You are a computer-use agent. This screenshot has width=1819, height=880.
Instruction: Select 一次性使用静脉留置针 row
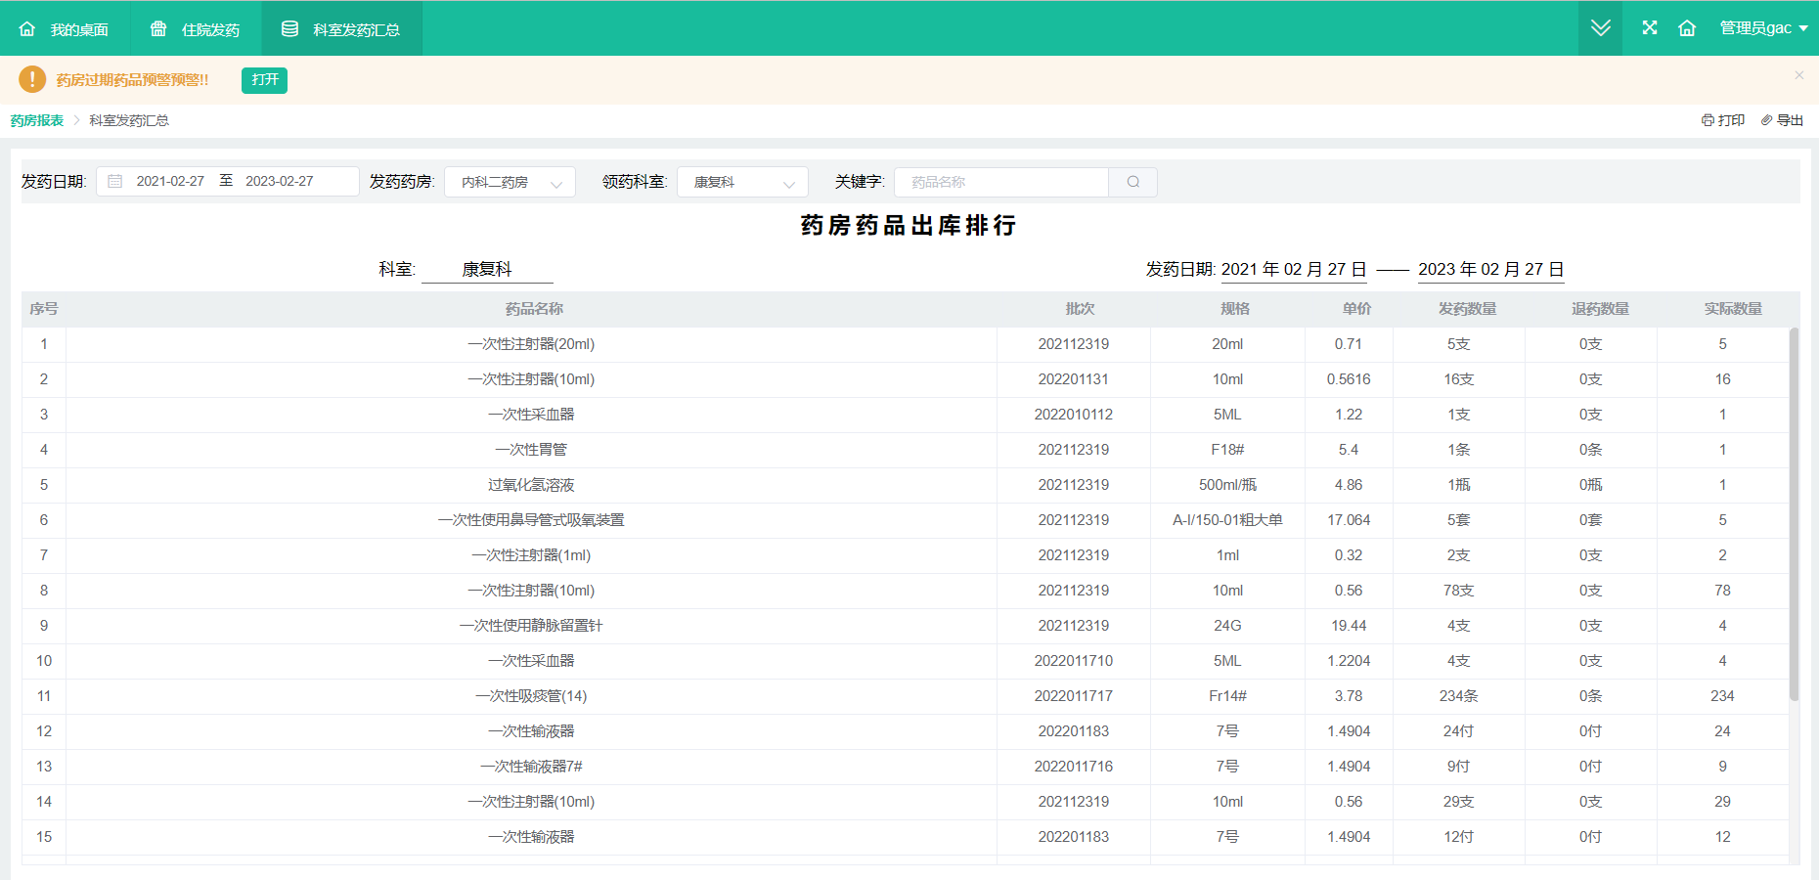click(905, 626)
